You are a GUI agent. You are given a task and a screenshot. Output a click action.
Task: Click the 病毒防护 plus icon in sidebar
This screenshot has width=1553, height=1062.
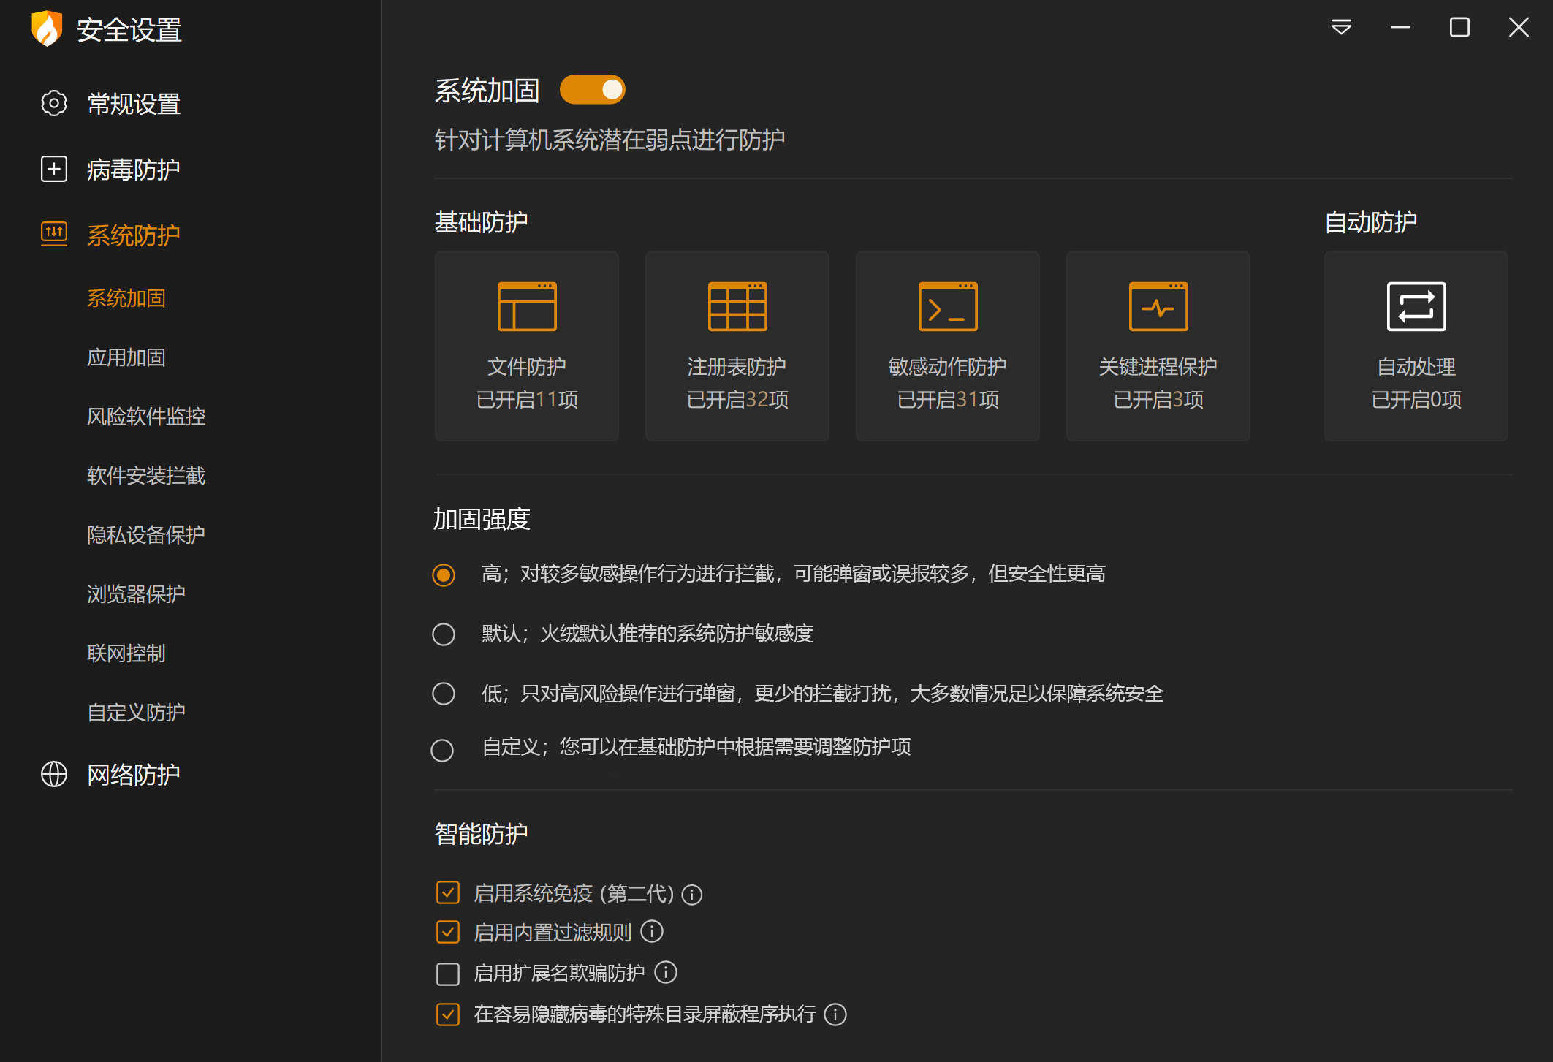coord(54,169)
